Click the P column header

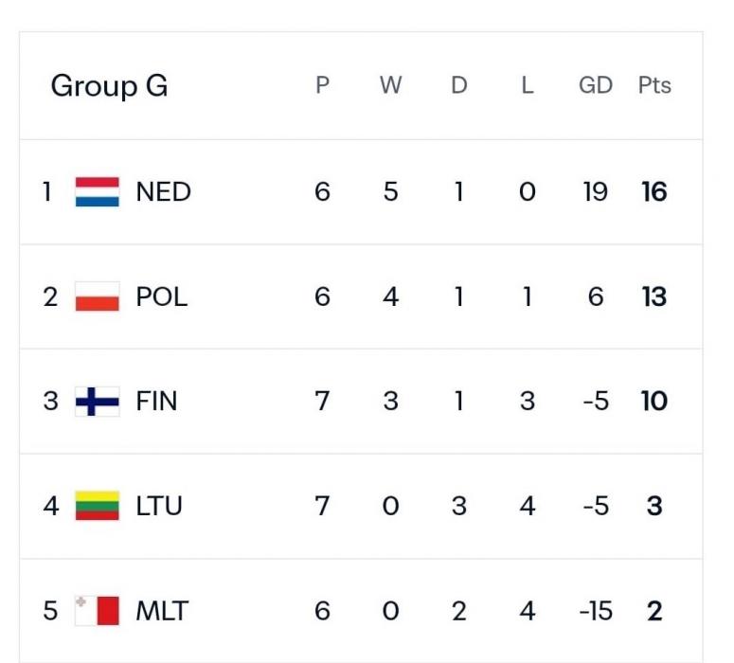(x=322, y=86)
